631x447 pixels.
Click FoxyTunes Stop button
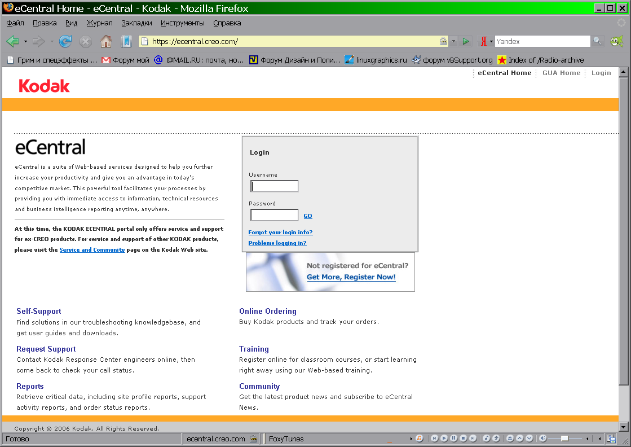(x=464, y=439)
